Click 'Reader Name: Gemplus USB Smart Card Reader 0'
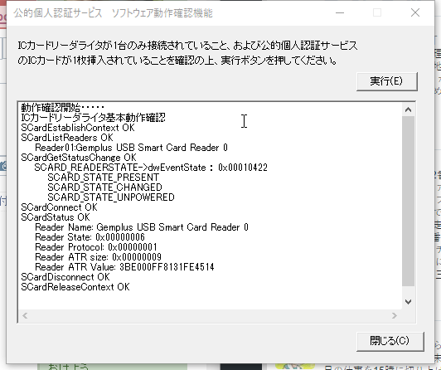 coord(142,227)
